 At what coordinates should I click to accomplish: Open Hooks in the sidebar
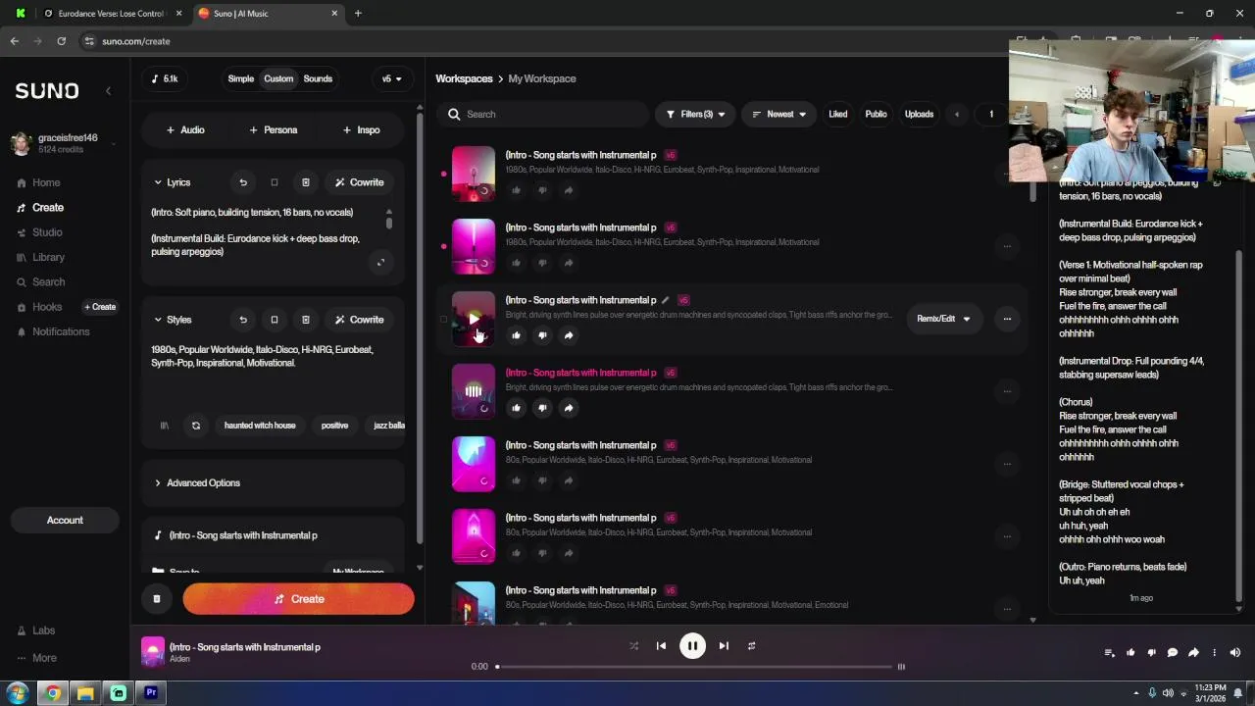pos(39,307)
